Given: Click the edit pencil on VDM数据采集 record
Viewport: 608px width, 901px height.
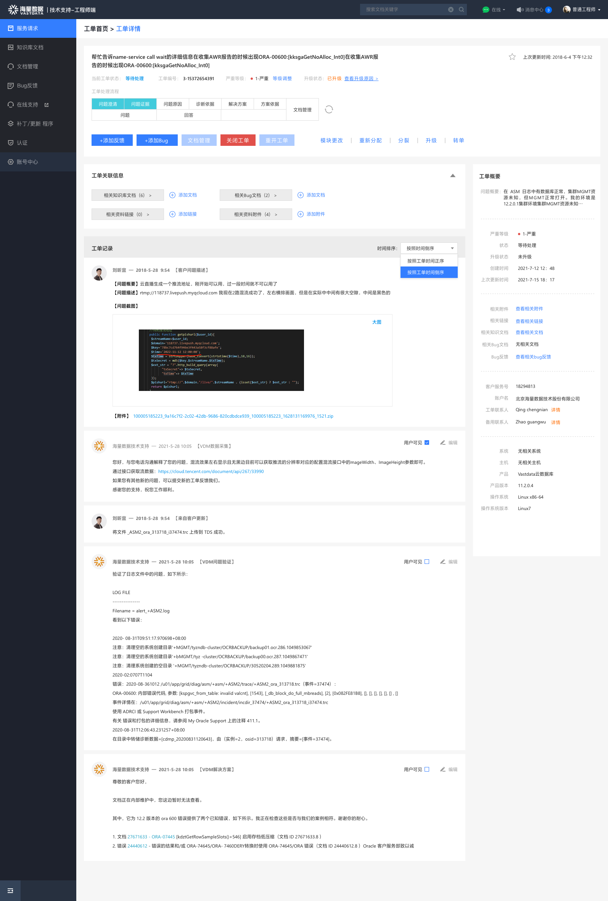Looking at the screenshot, I should click(x=442, y=442).
